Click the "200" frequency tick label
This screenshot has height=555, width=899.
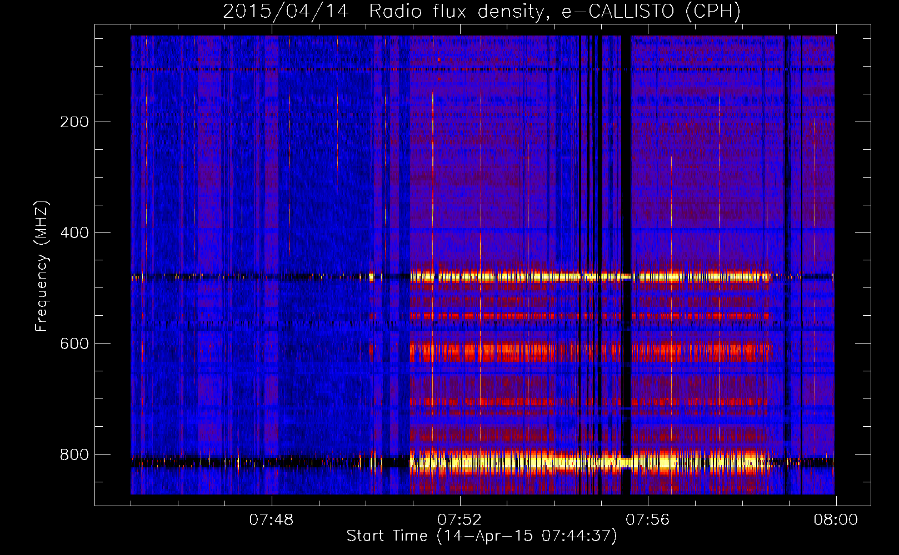tap(74, 122)
